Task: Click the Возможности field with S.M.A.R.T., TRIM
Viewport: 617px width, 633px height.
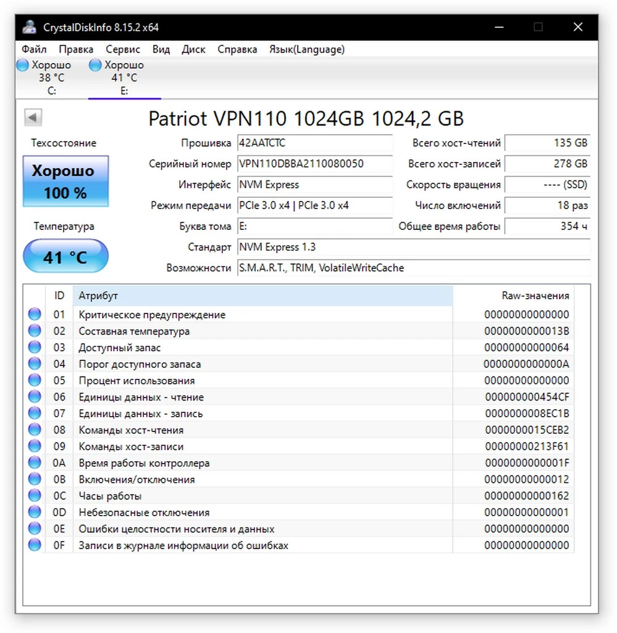Action: (x=414, y=268)
